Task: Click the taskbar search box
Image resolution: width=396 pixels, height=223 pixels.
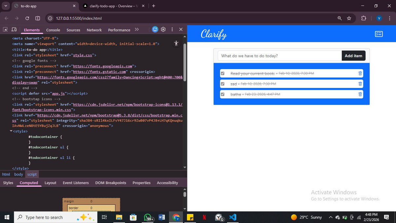Action: point(55,217)
